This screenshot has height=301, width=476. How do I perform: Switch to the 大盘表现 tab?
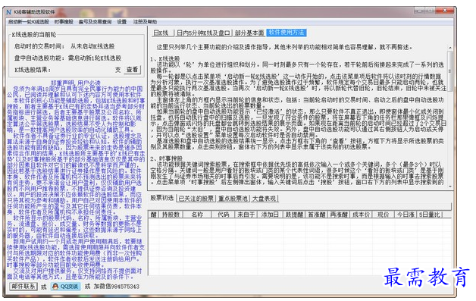pyautogui.click(x=265, y=199)
